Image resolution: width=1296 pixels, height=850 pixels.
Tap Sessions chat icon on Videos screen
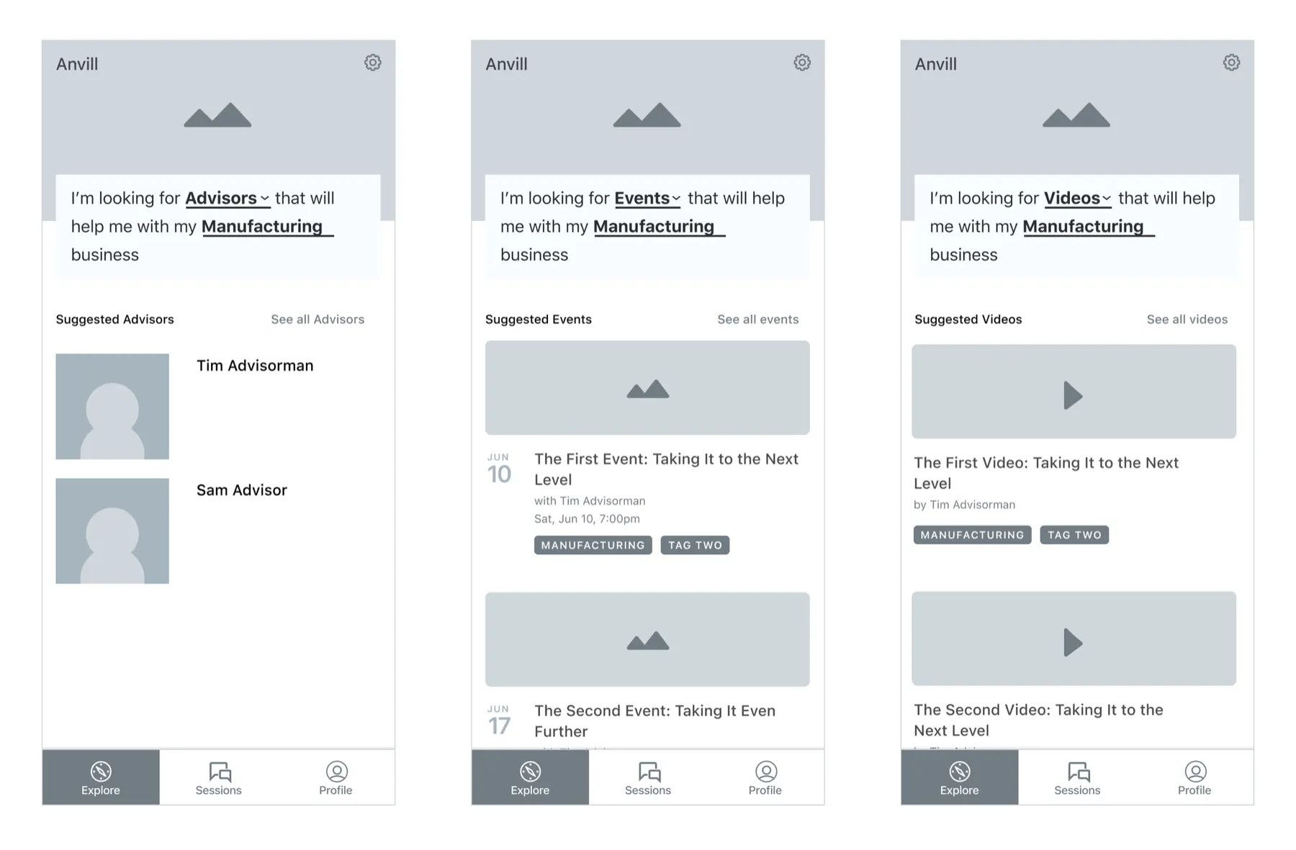click(1078, 772)
